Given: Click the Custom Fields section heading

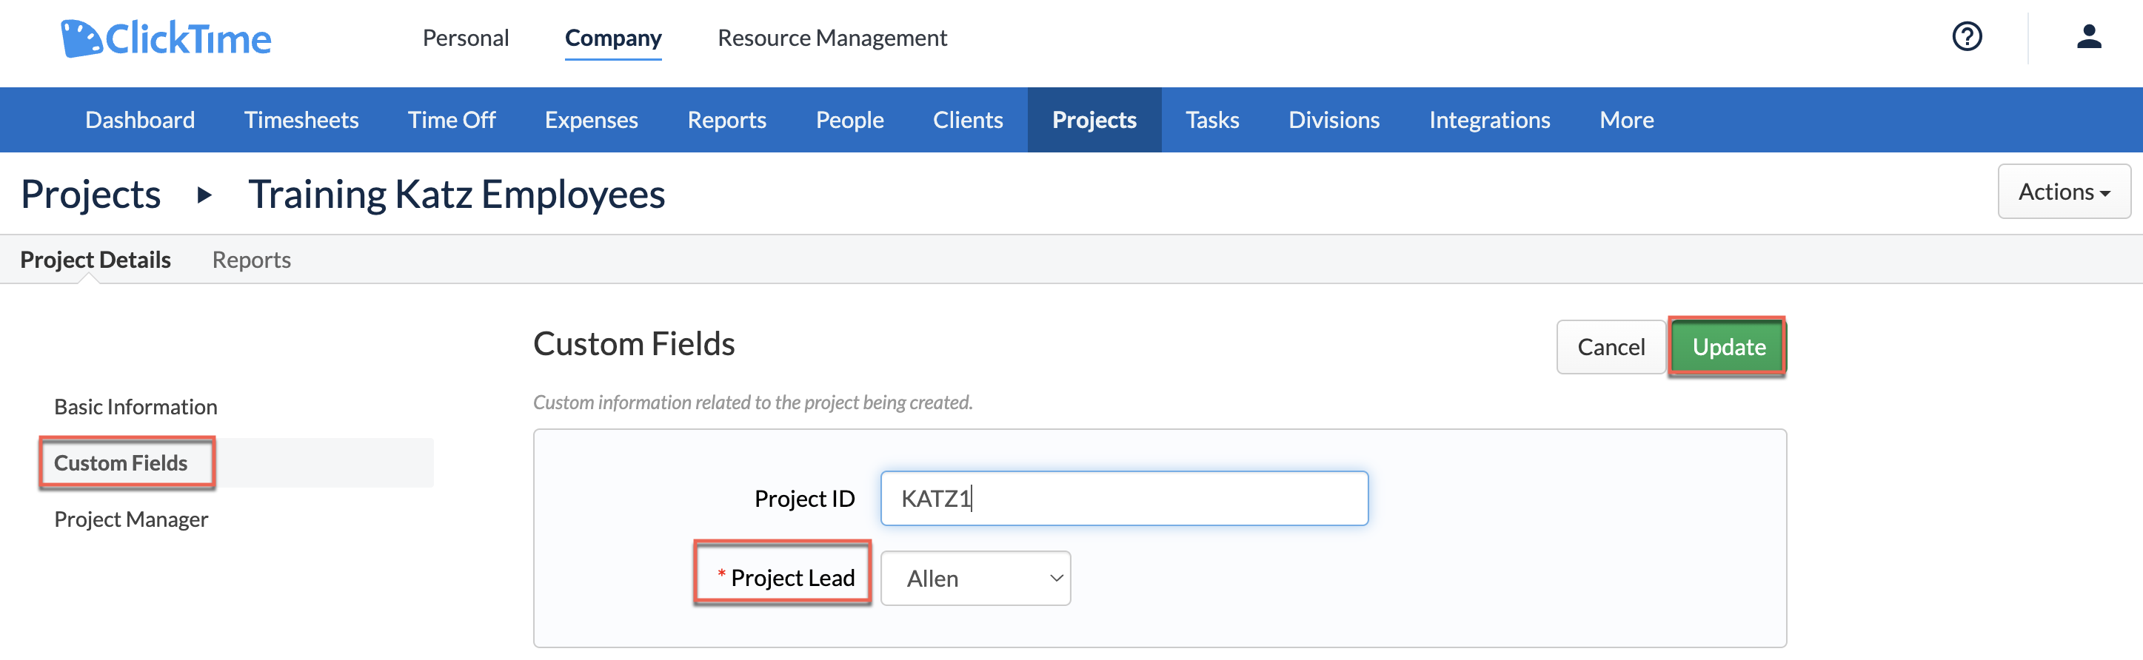Looking at the screenshot, I should pyautogui.click(x=634, y=343).
